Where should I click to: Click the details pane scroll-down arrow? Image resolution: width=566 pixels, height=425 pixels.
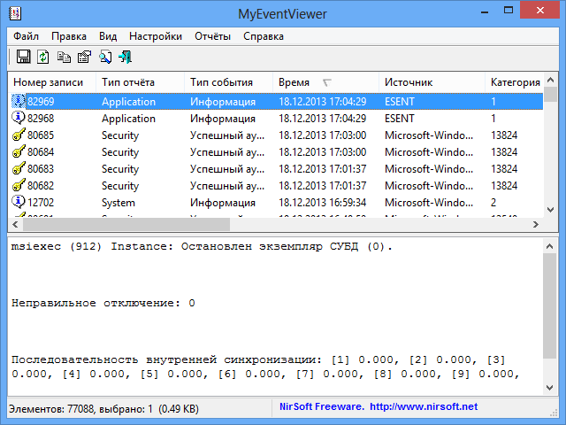click(550, 388)
